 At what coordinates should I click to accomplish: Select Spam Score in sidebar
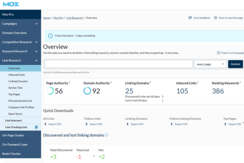21,114
